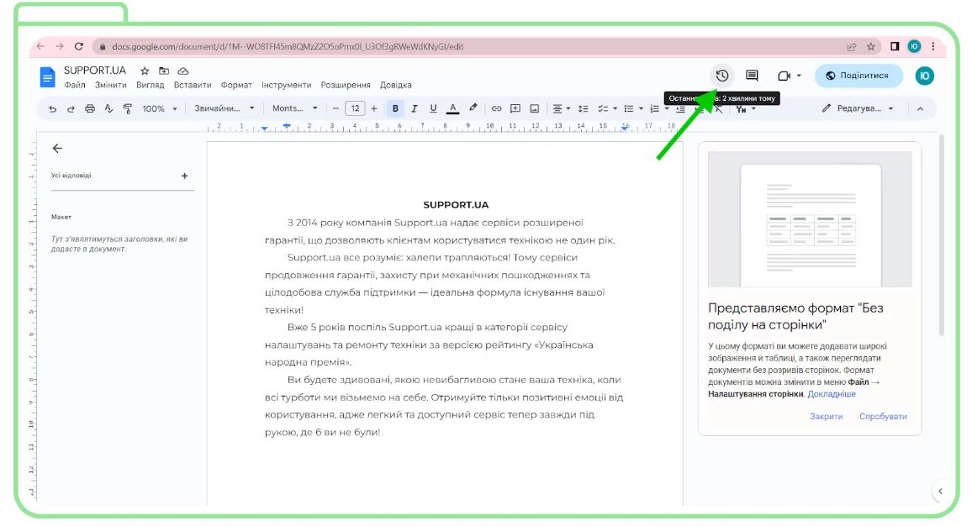The width and height of the screenshot is (972, 526).
Task: Select the paint format tool
Action: pyautogui.click(x=127, y=109)
